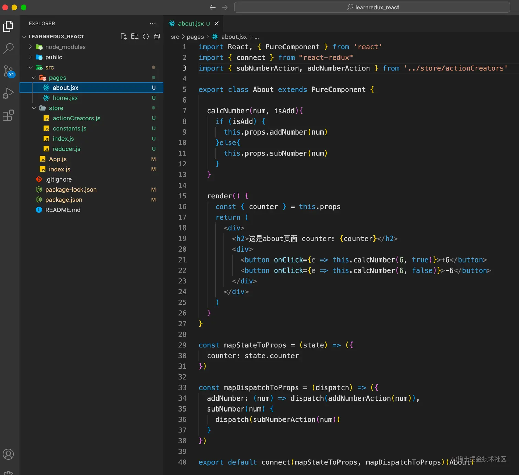Image resolution: width=519 pixels, height=475 pixels.
Task: Open the Extensions view icon
Action: point(8,115)
